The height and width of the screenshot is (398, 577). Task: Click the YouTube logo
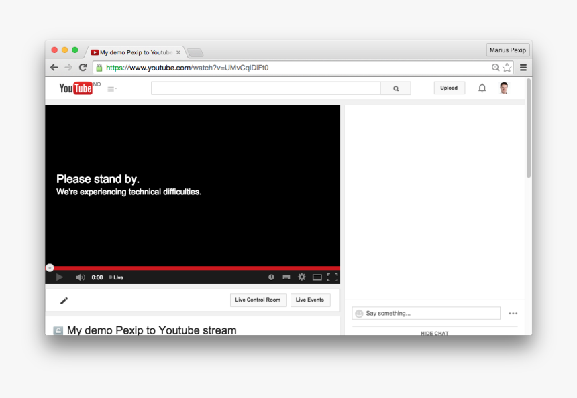(76, 88)
